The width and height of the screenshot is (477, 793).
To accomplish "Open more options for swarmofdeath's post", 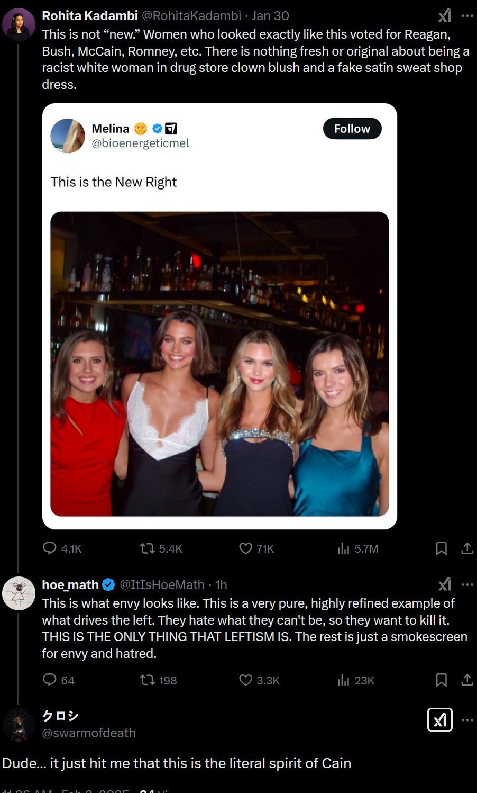I will click(467, 720).
